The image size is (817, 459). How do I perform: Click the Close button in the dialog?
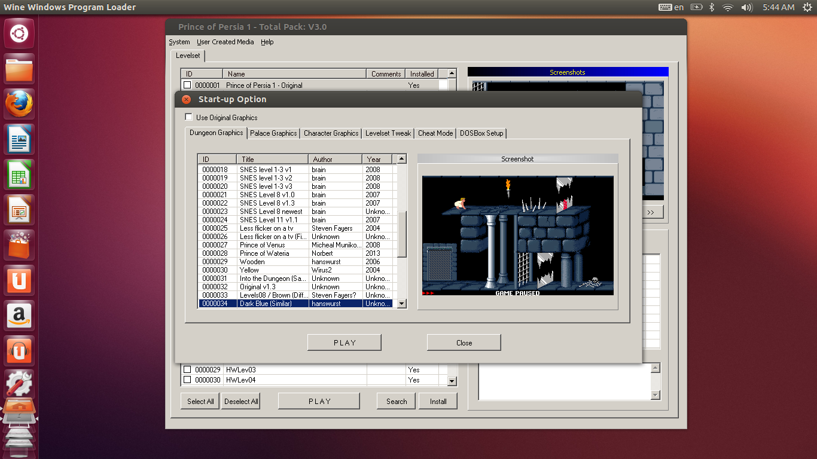point(464,342)
